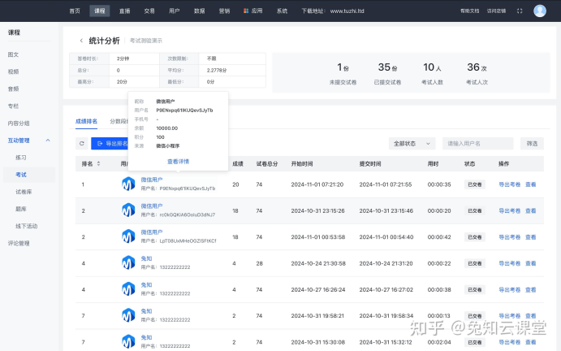The height and width of the screenshot is (351, 561).
Task: Click inside the 请输入用户名 search field
Action: pos(477,144)
